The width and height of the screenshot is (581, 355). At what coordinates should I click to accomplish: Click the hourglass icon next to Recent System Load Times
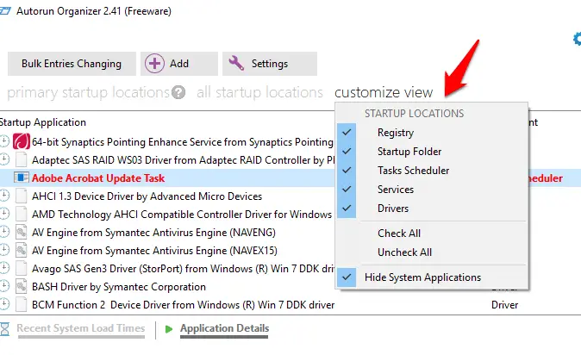[x=4, y=328]
